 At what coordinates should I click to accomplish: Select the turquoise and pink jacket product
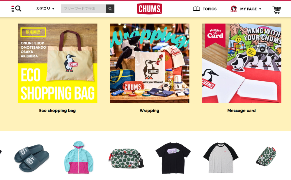point(79,157)
